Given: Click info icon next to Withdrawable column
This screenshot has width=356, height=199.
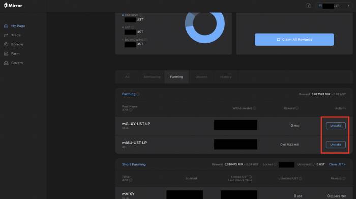Looking at the screenshot, I should tap(254, 108).
